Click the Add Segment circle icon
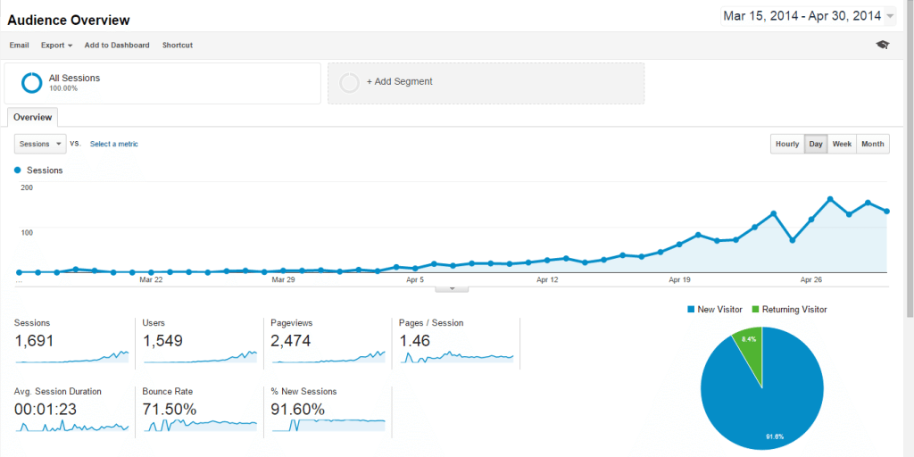This screenshot has width=914, height=457. [350, 82]
